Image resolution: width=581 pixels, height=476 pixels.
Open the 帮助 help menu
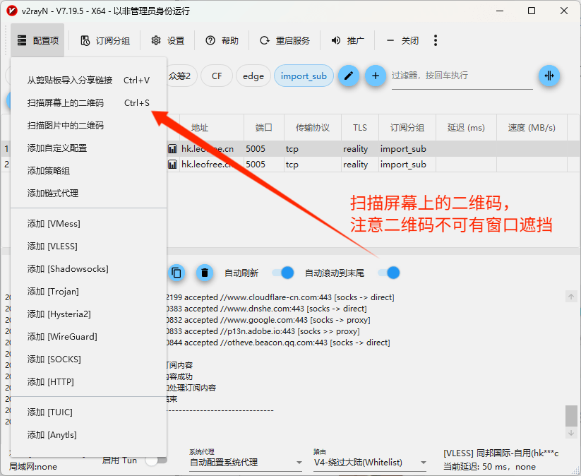coord(222,40)
